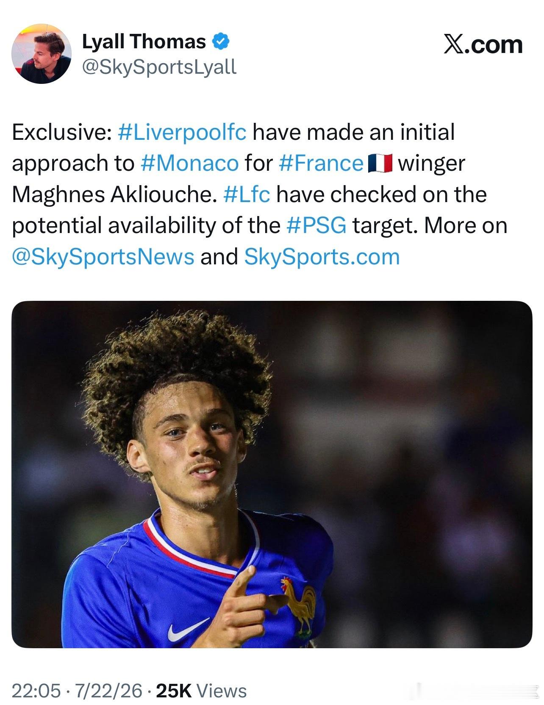The height and width of the screenshot is (705, 544).
Task: Open the @SkySportsNews mention
Action: (x=103, y=257)
